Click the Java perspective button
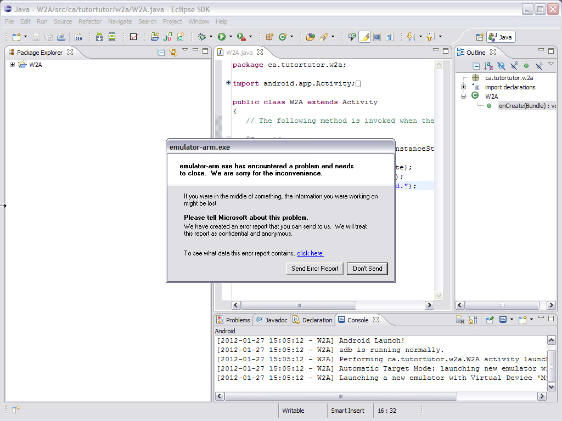The image size is (562, 421). tap(501, 37)
